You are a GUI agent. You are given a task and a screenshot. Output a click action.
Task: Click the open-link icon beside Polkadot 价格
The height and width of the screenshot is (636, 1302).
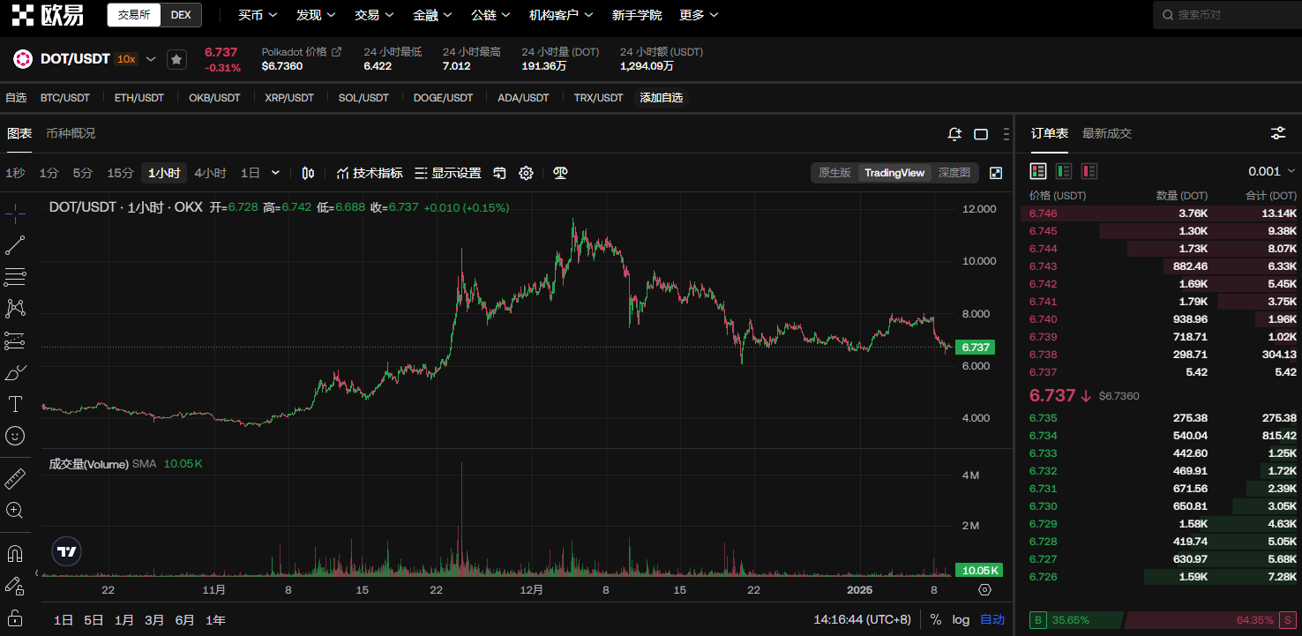(x=336, y=52)
